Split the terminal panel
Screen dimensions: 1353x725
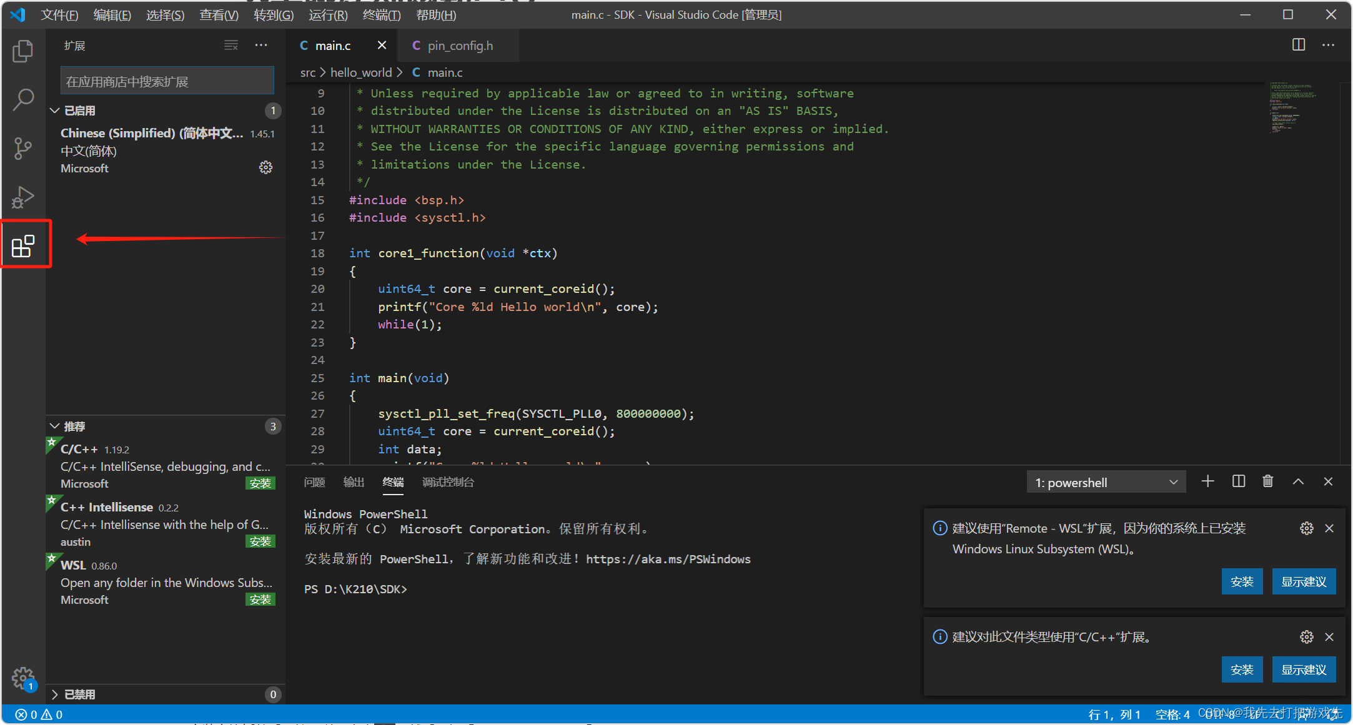tap(1239, 481)
